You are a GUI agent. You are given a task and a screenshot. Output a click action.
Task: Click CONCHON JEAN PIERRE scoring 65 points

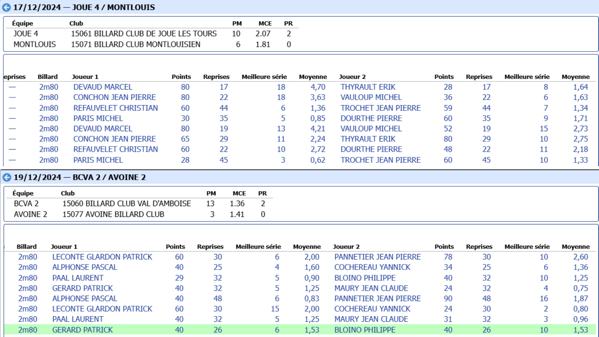click(x=115, y=139)
